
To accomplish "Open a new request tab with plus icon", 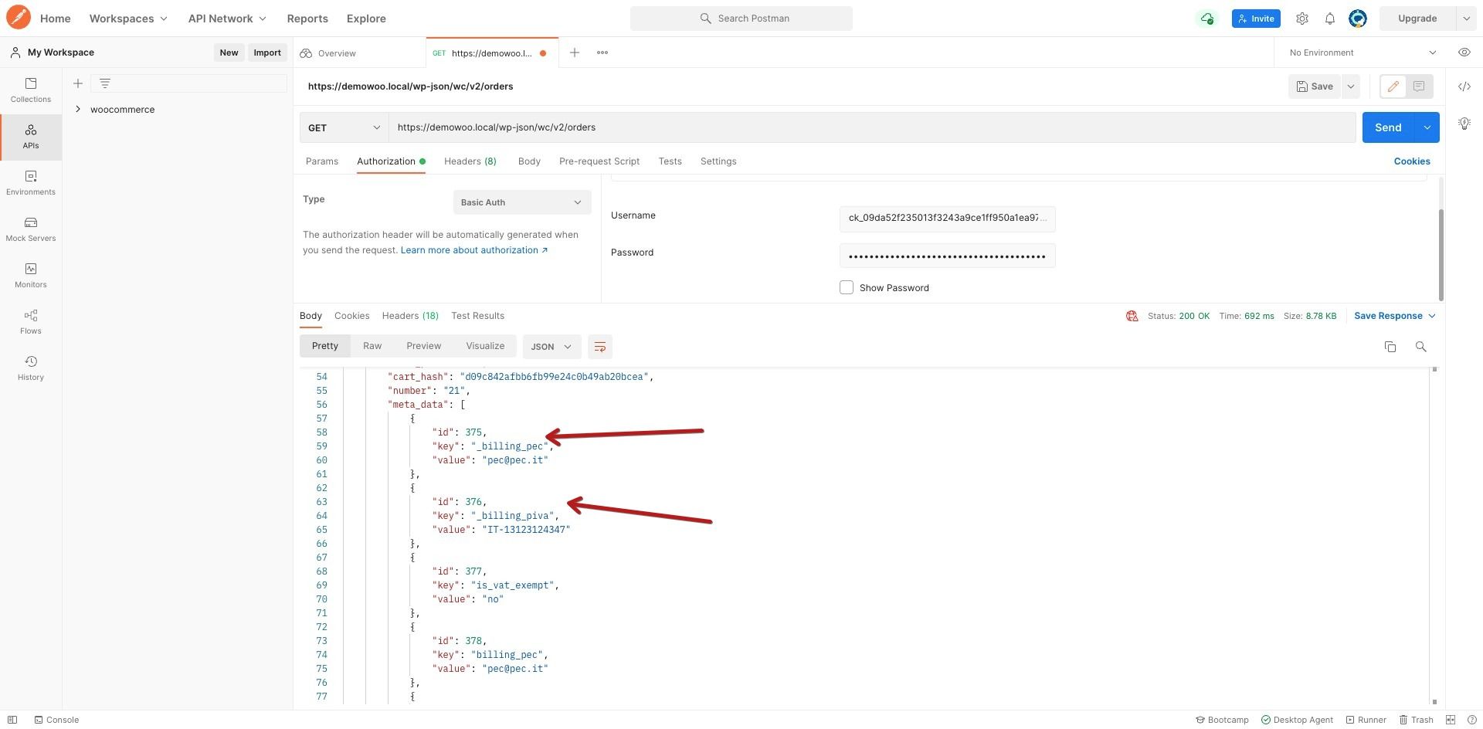I will point(575,53).
